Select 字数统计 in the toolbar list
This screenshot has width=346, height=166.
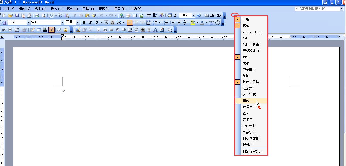(251, 132)
